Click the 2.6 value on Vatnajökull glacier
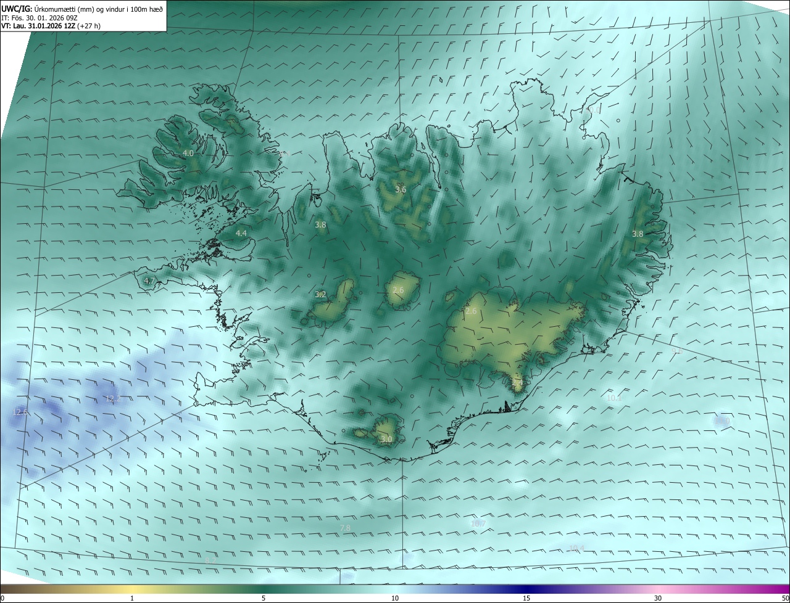Image resolution: width=790 pixels, height=603 pixels. tap(471, 311)
